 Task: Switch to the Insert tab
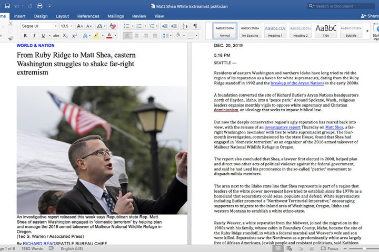[x=19, y=16]
